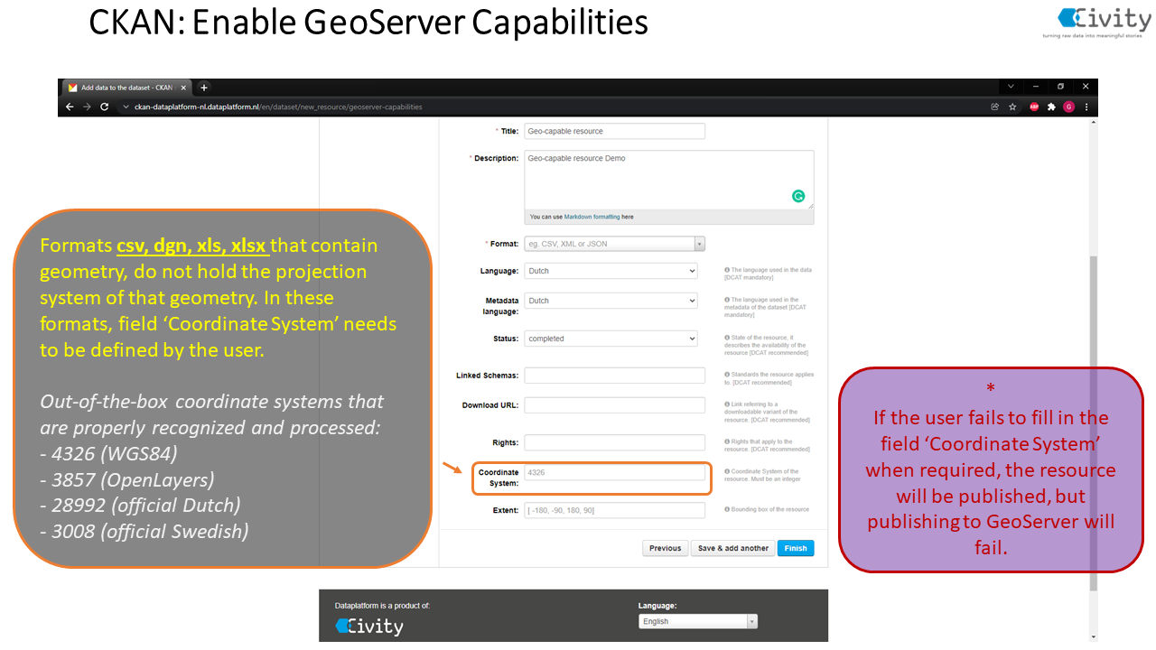Click the blue Finish button

(x=796, y=548)
